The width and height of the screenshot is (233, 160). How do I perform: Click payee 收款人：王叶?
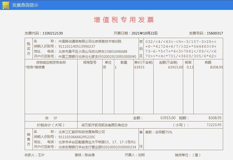coord(35,155)
